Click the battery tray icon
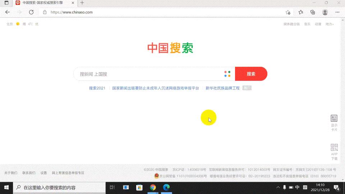 [x=291, y=188]
